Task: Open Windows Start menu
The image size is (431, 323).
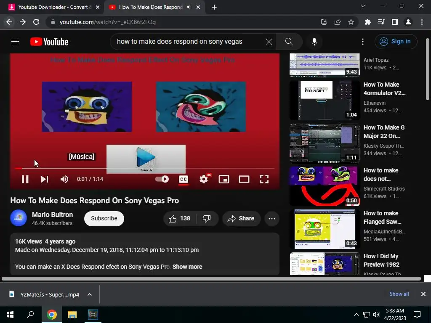Action: pyautogui.click(x=10, y=315)
